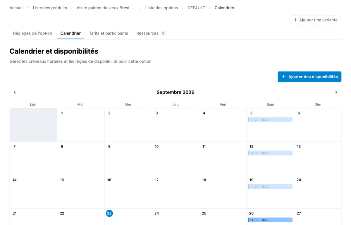Open the Ressources tab

(151, 33)
